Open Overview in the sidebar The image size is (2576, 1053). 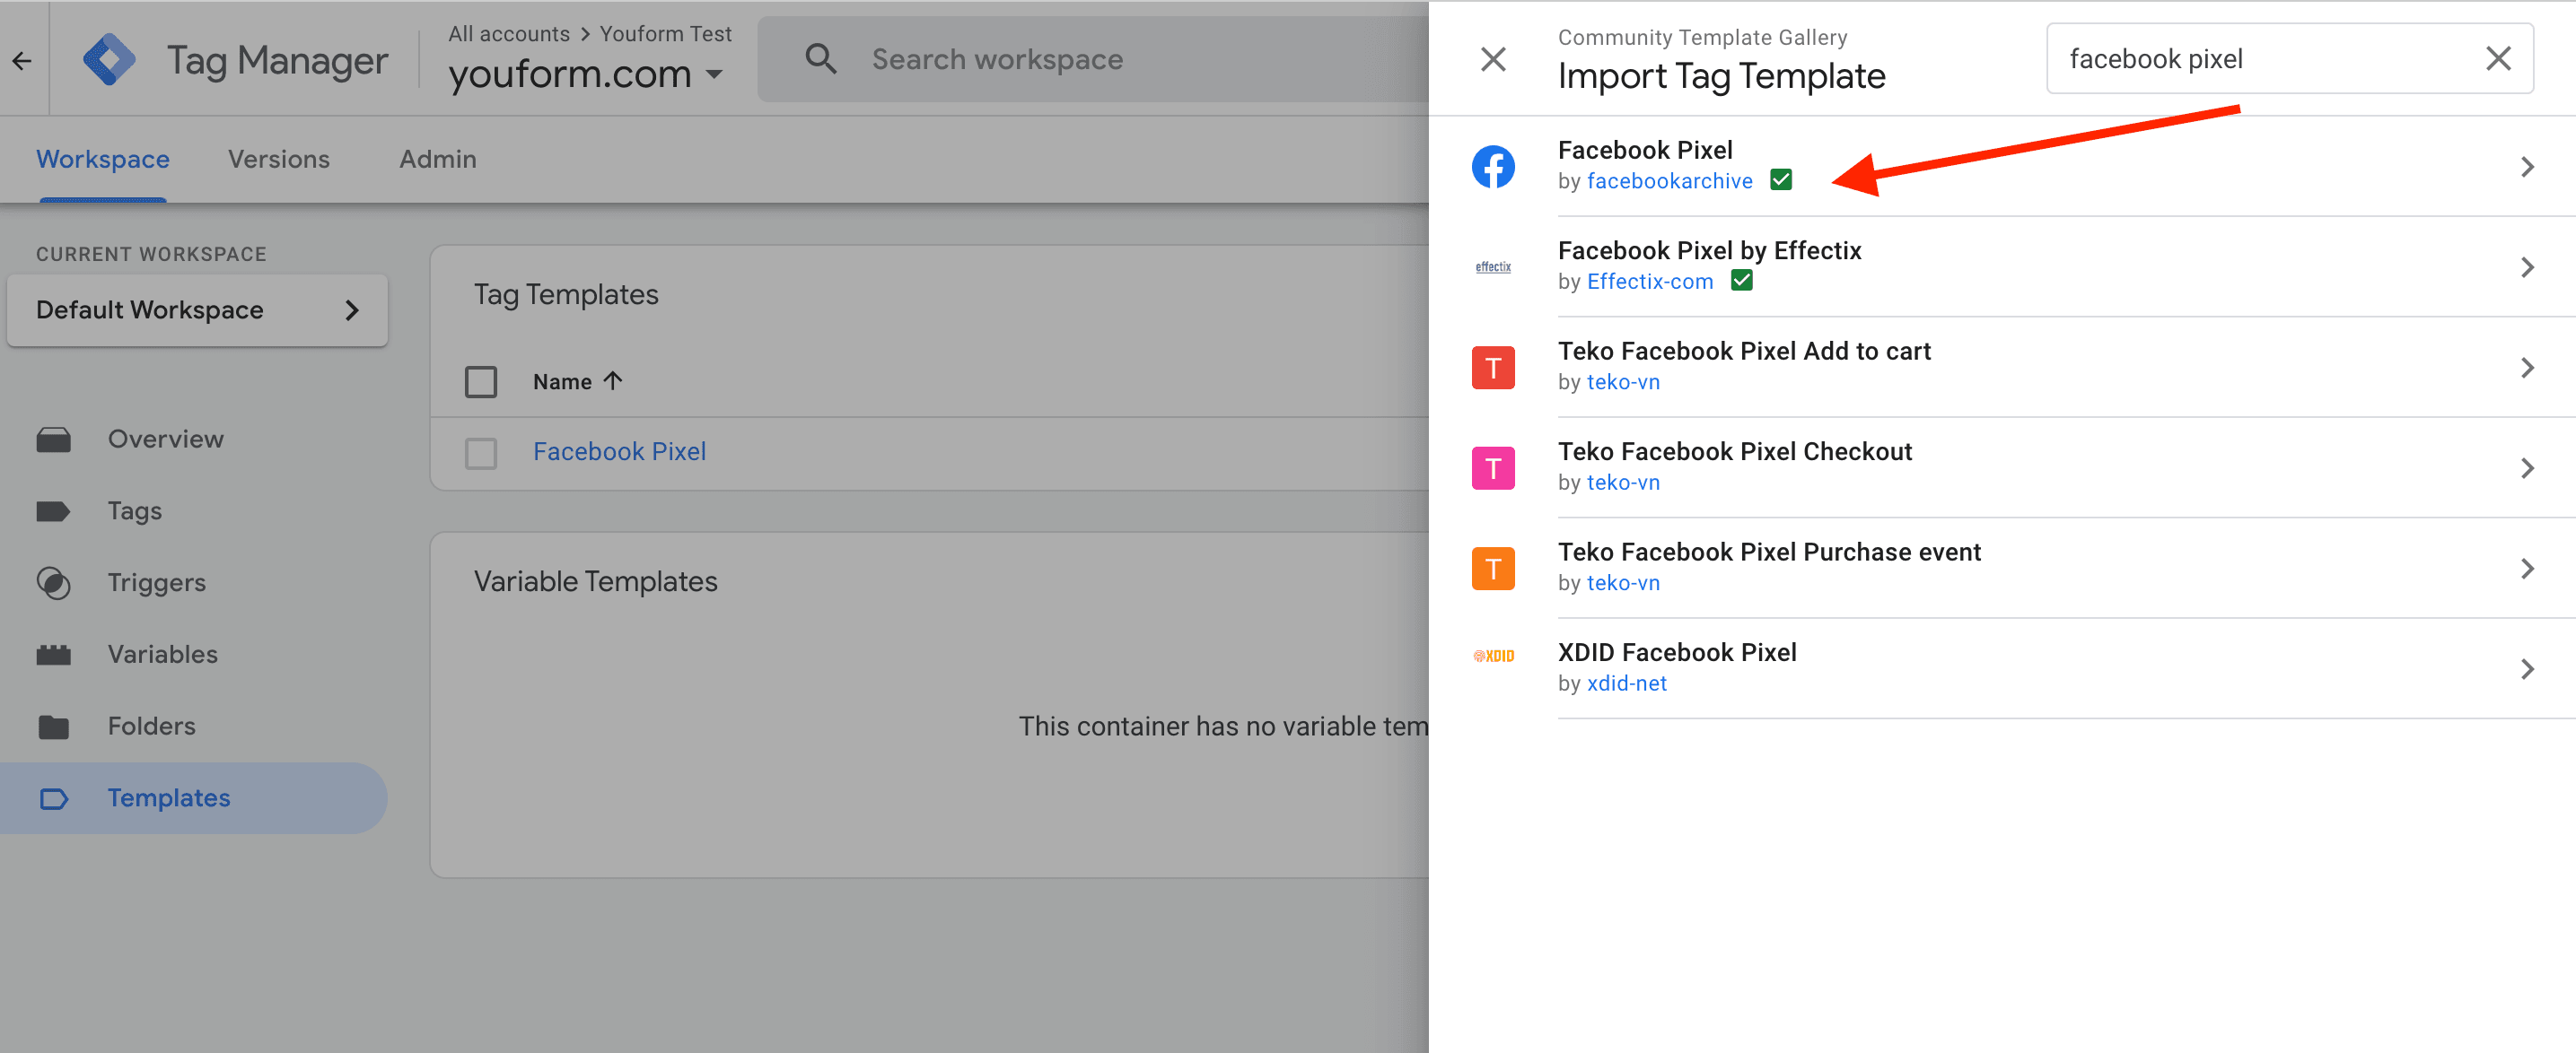tap(166, 439)
